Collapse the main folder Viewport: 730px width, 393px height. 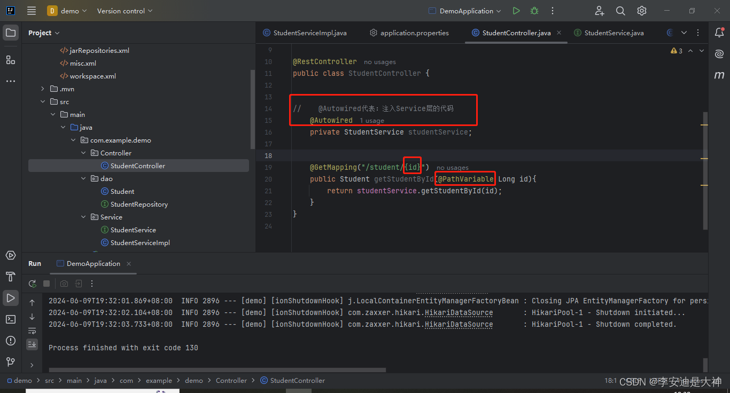click(53, 115)
